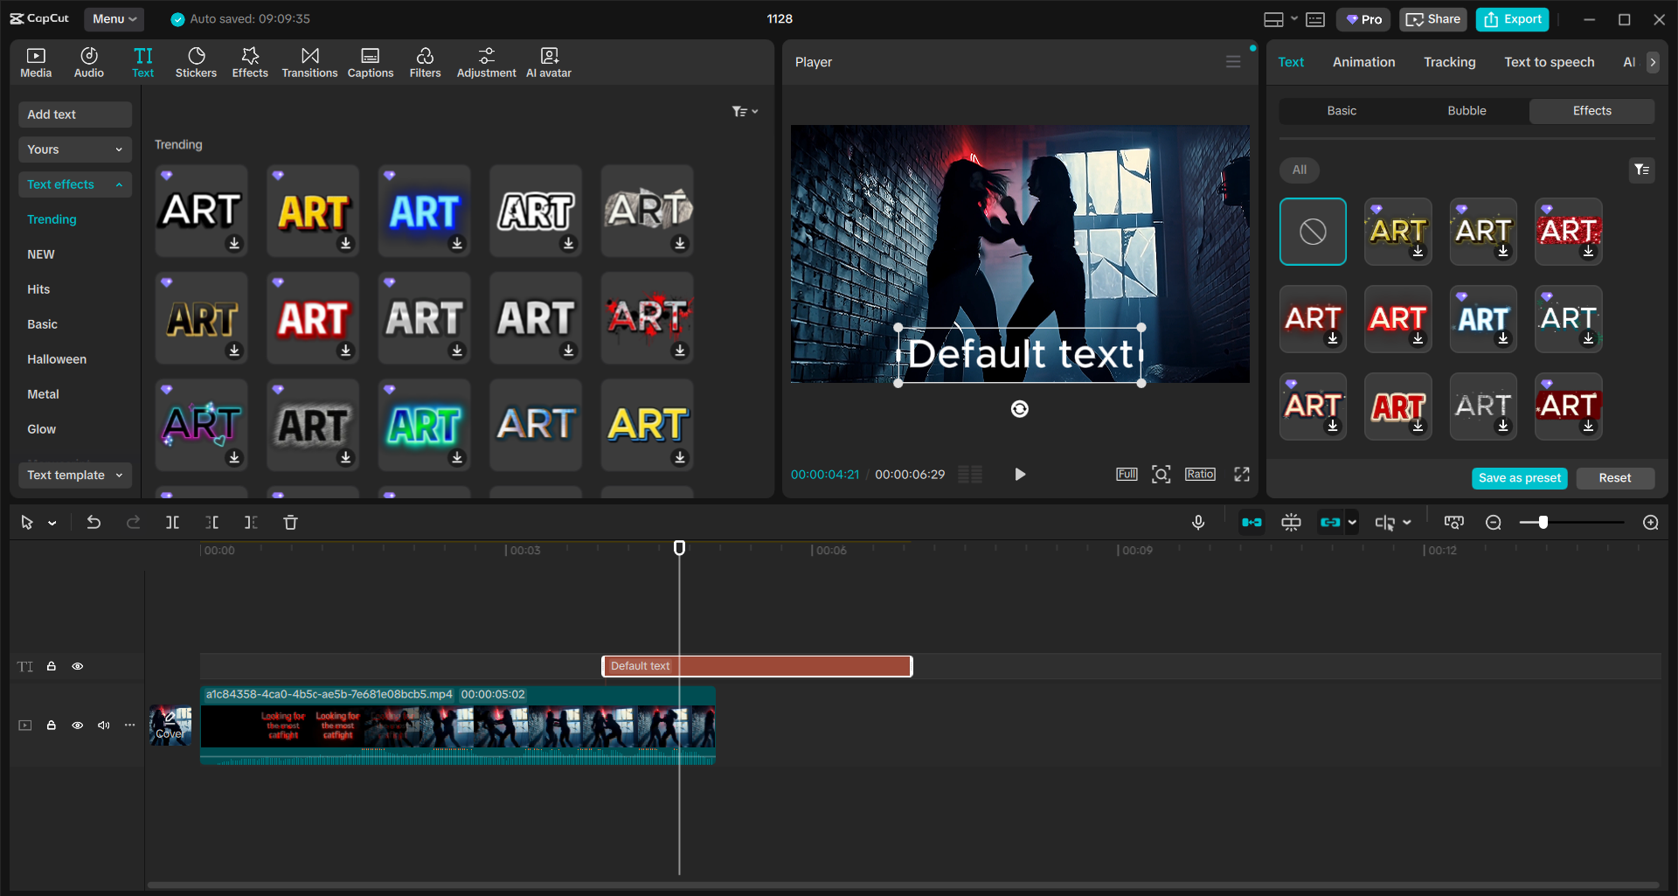Screen dimensions: 1678x896
Task: Collapse the Text effects section
Action: click(x=120, y=184)
